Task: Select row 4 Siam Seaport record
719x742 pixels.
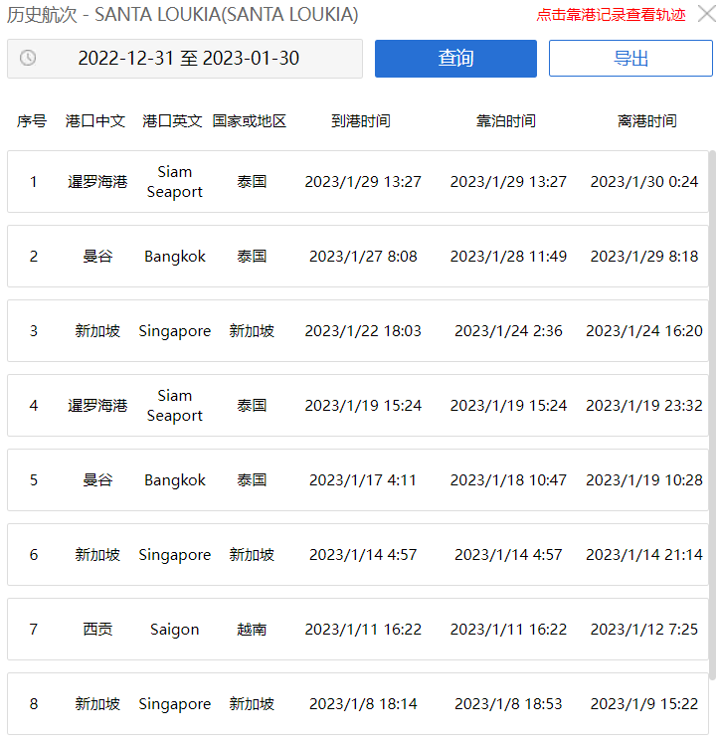Action: pos(358,406)
